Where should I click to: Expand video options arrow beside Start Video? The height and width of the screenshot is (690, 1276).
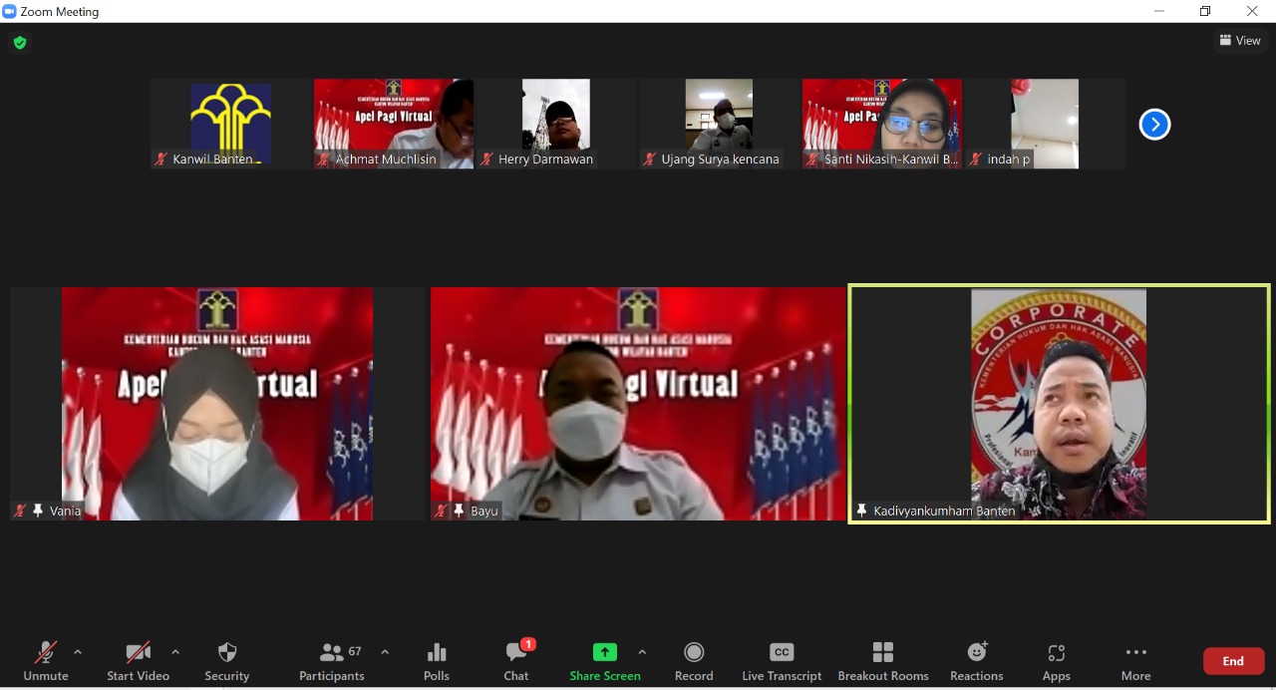[175, 652]
